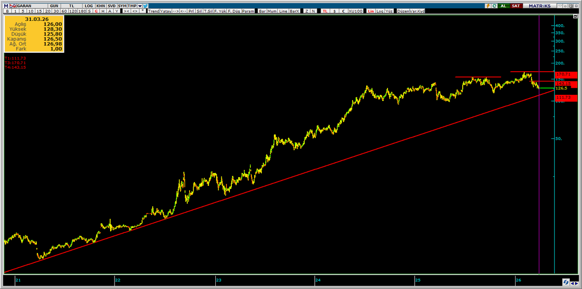Toggle Log price scaling mode
The height and width of the screenshot is (289, 582).
(380, 10)
